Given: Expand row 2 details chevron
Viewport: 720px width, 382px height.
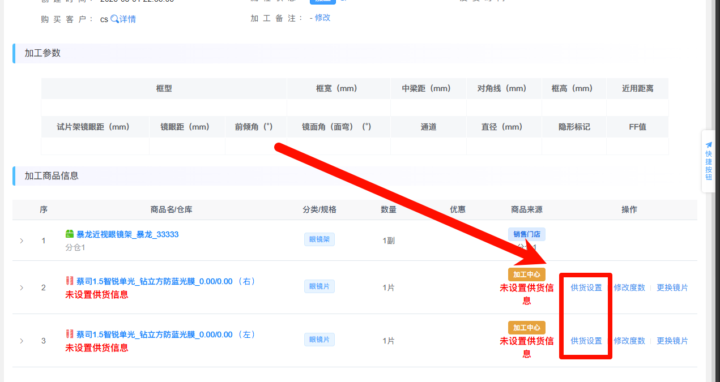Looking at the screenshot, I should 22,287.
